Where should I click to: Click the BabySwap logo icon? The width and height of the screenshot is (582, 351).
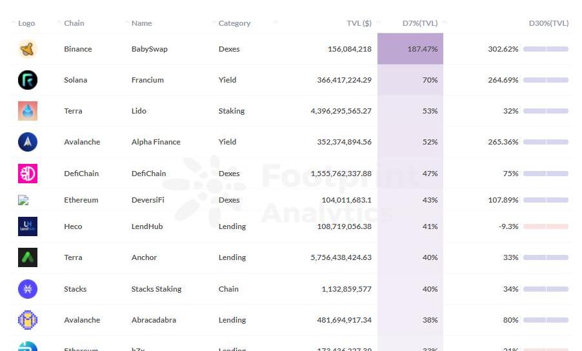(27, 49)
